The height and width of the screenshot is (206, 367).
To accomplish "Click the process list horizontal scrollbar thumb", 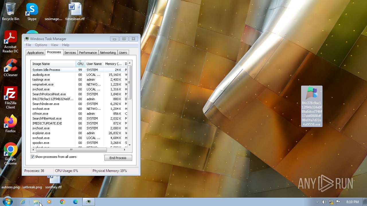I will click(71, 150).
